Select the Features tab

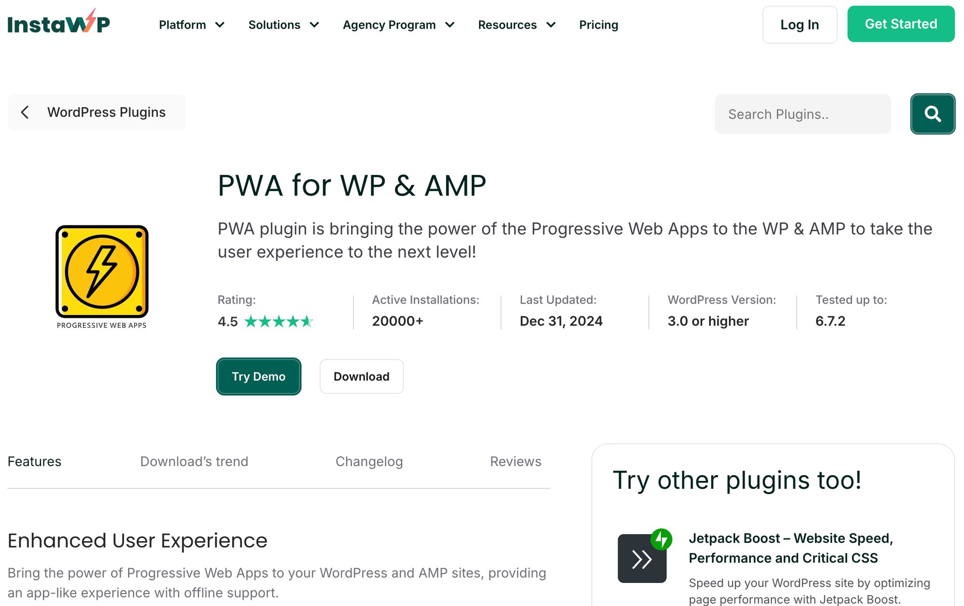pyautogui.click(x=34, y=462)
